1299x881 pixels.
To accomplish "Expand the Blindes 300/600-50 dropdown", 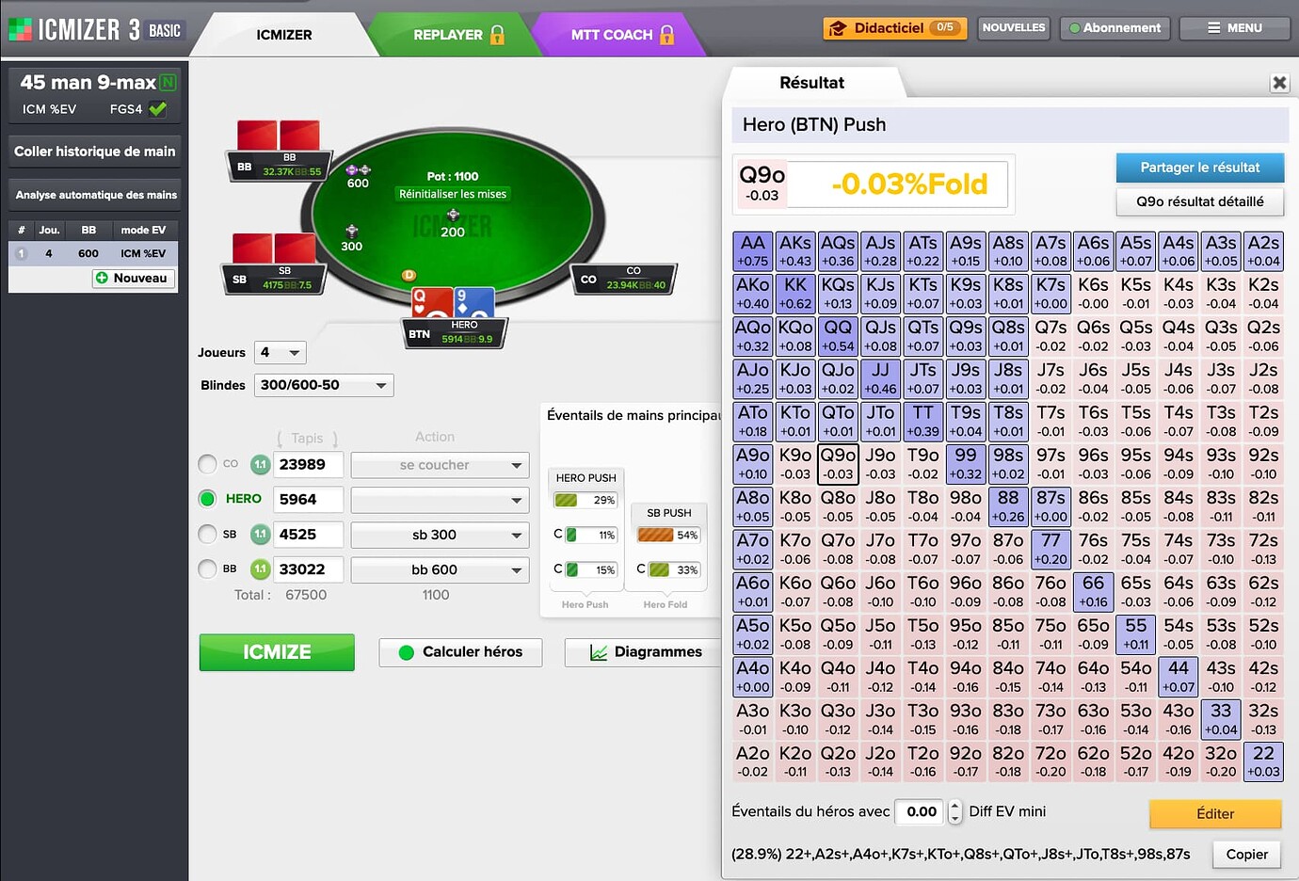I will (x=324, y=385).
